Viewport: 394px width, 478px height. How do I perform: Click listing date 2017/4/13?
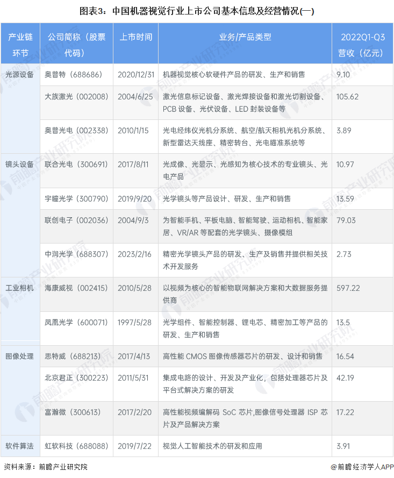click(134, 356)
